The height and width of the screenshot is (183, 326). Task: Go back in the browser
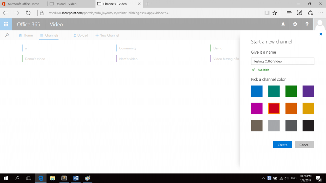pyautogui.click(x=5, y=13)
